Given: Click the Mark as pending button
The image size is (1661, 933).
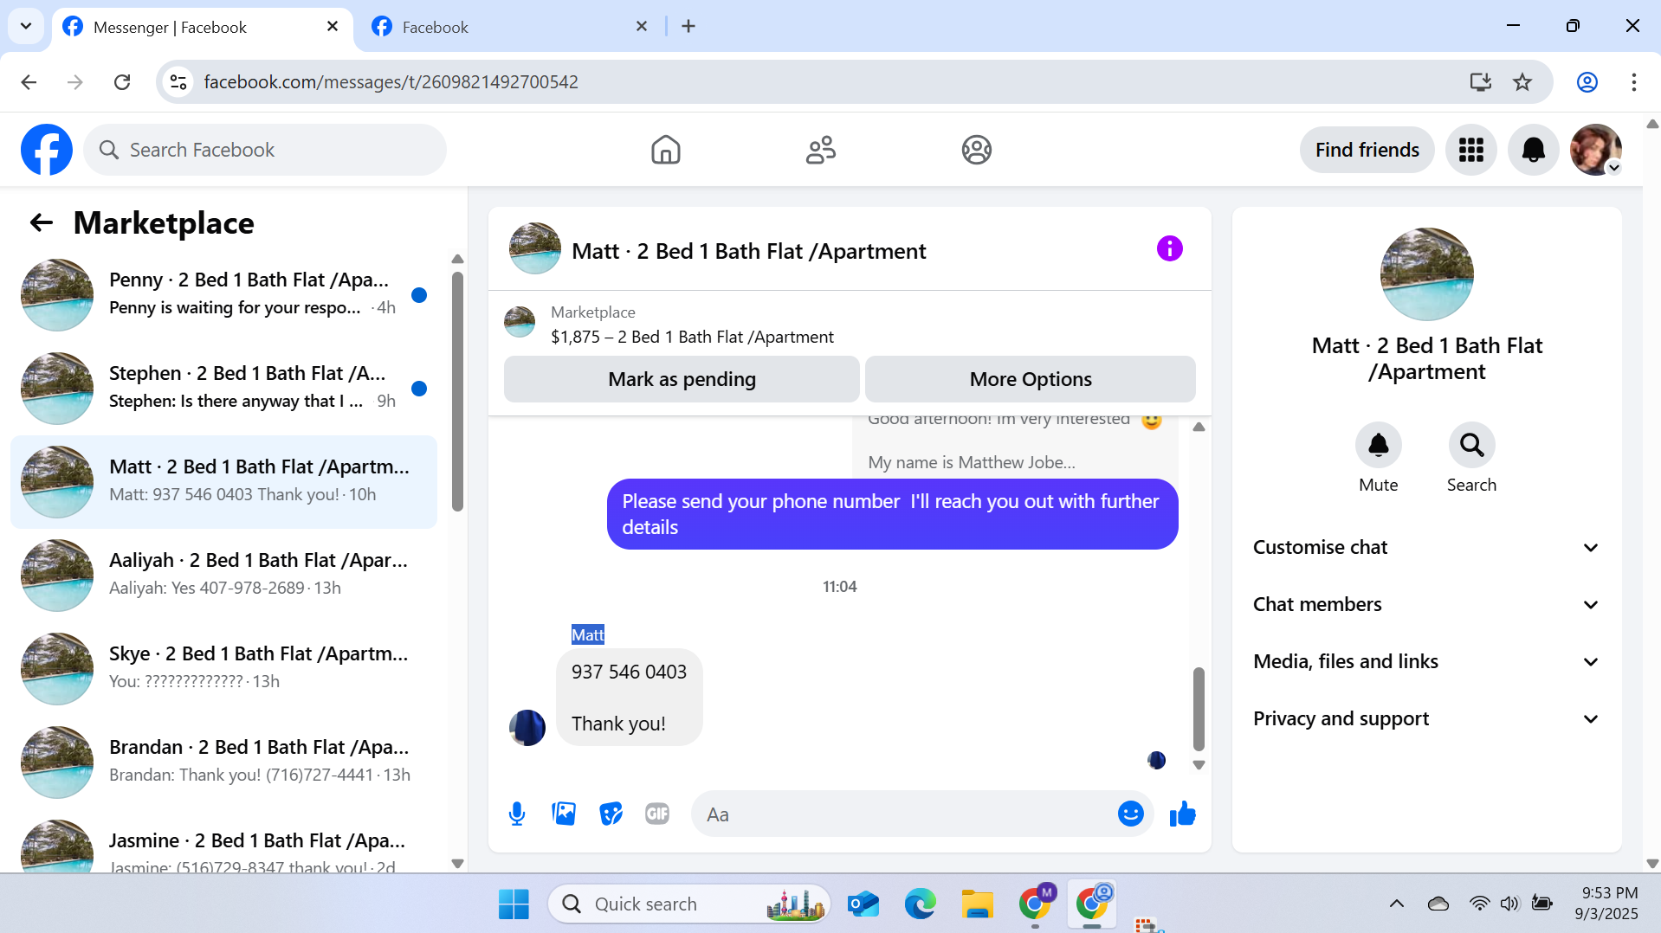Looking at the screenshot, I should (x=682, y=379).
